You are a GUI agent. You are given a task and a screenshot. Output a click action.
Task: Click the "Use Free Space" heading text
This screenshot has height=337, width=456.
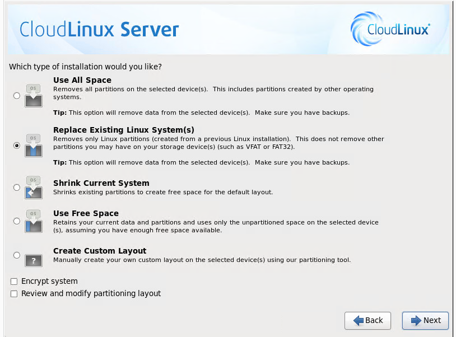86,213
